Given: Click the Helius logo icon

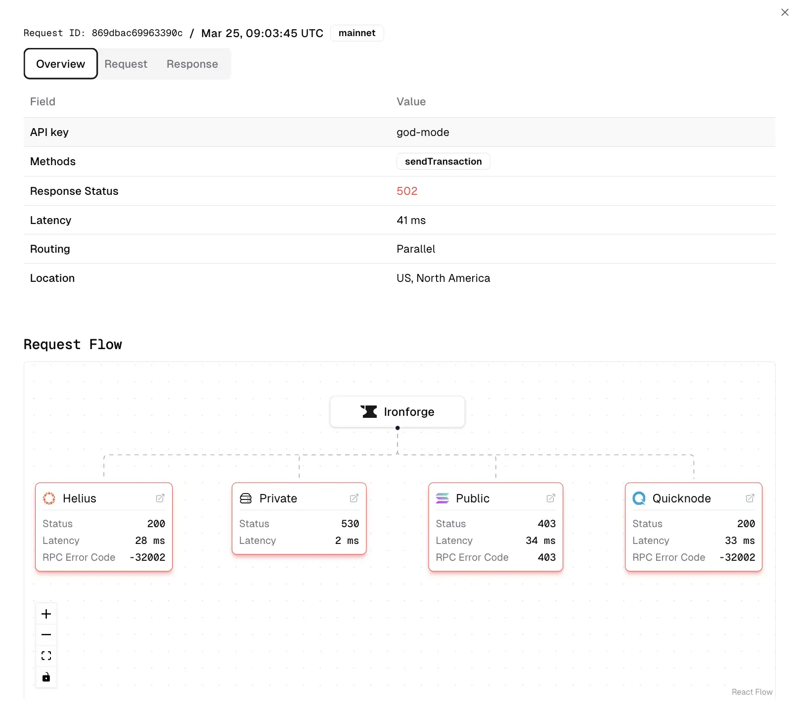Looking at the screenshot, I should [x=49, y=498].
